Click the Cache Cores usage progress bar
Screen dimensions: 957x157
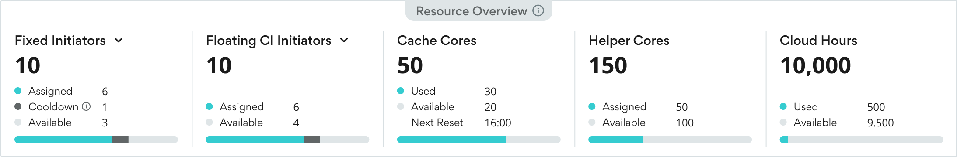pyautogui.click(x=479, y=140)
